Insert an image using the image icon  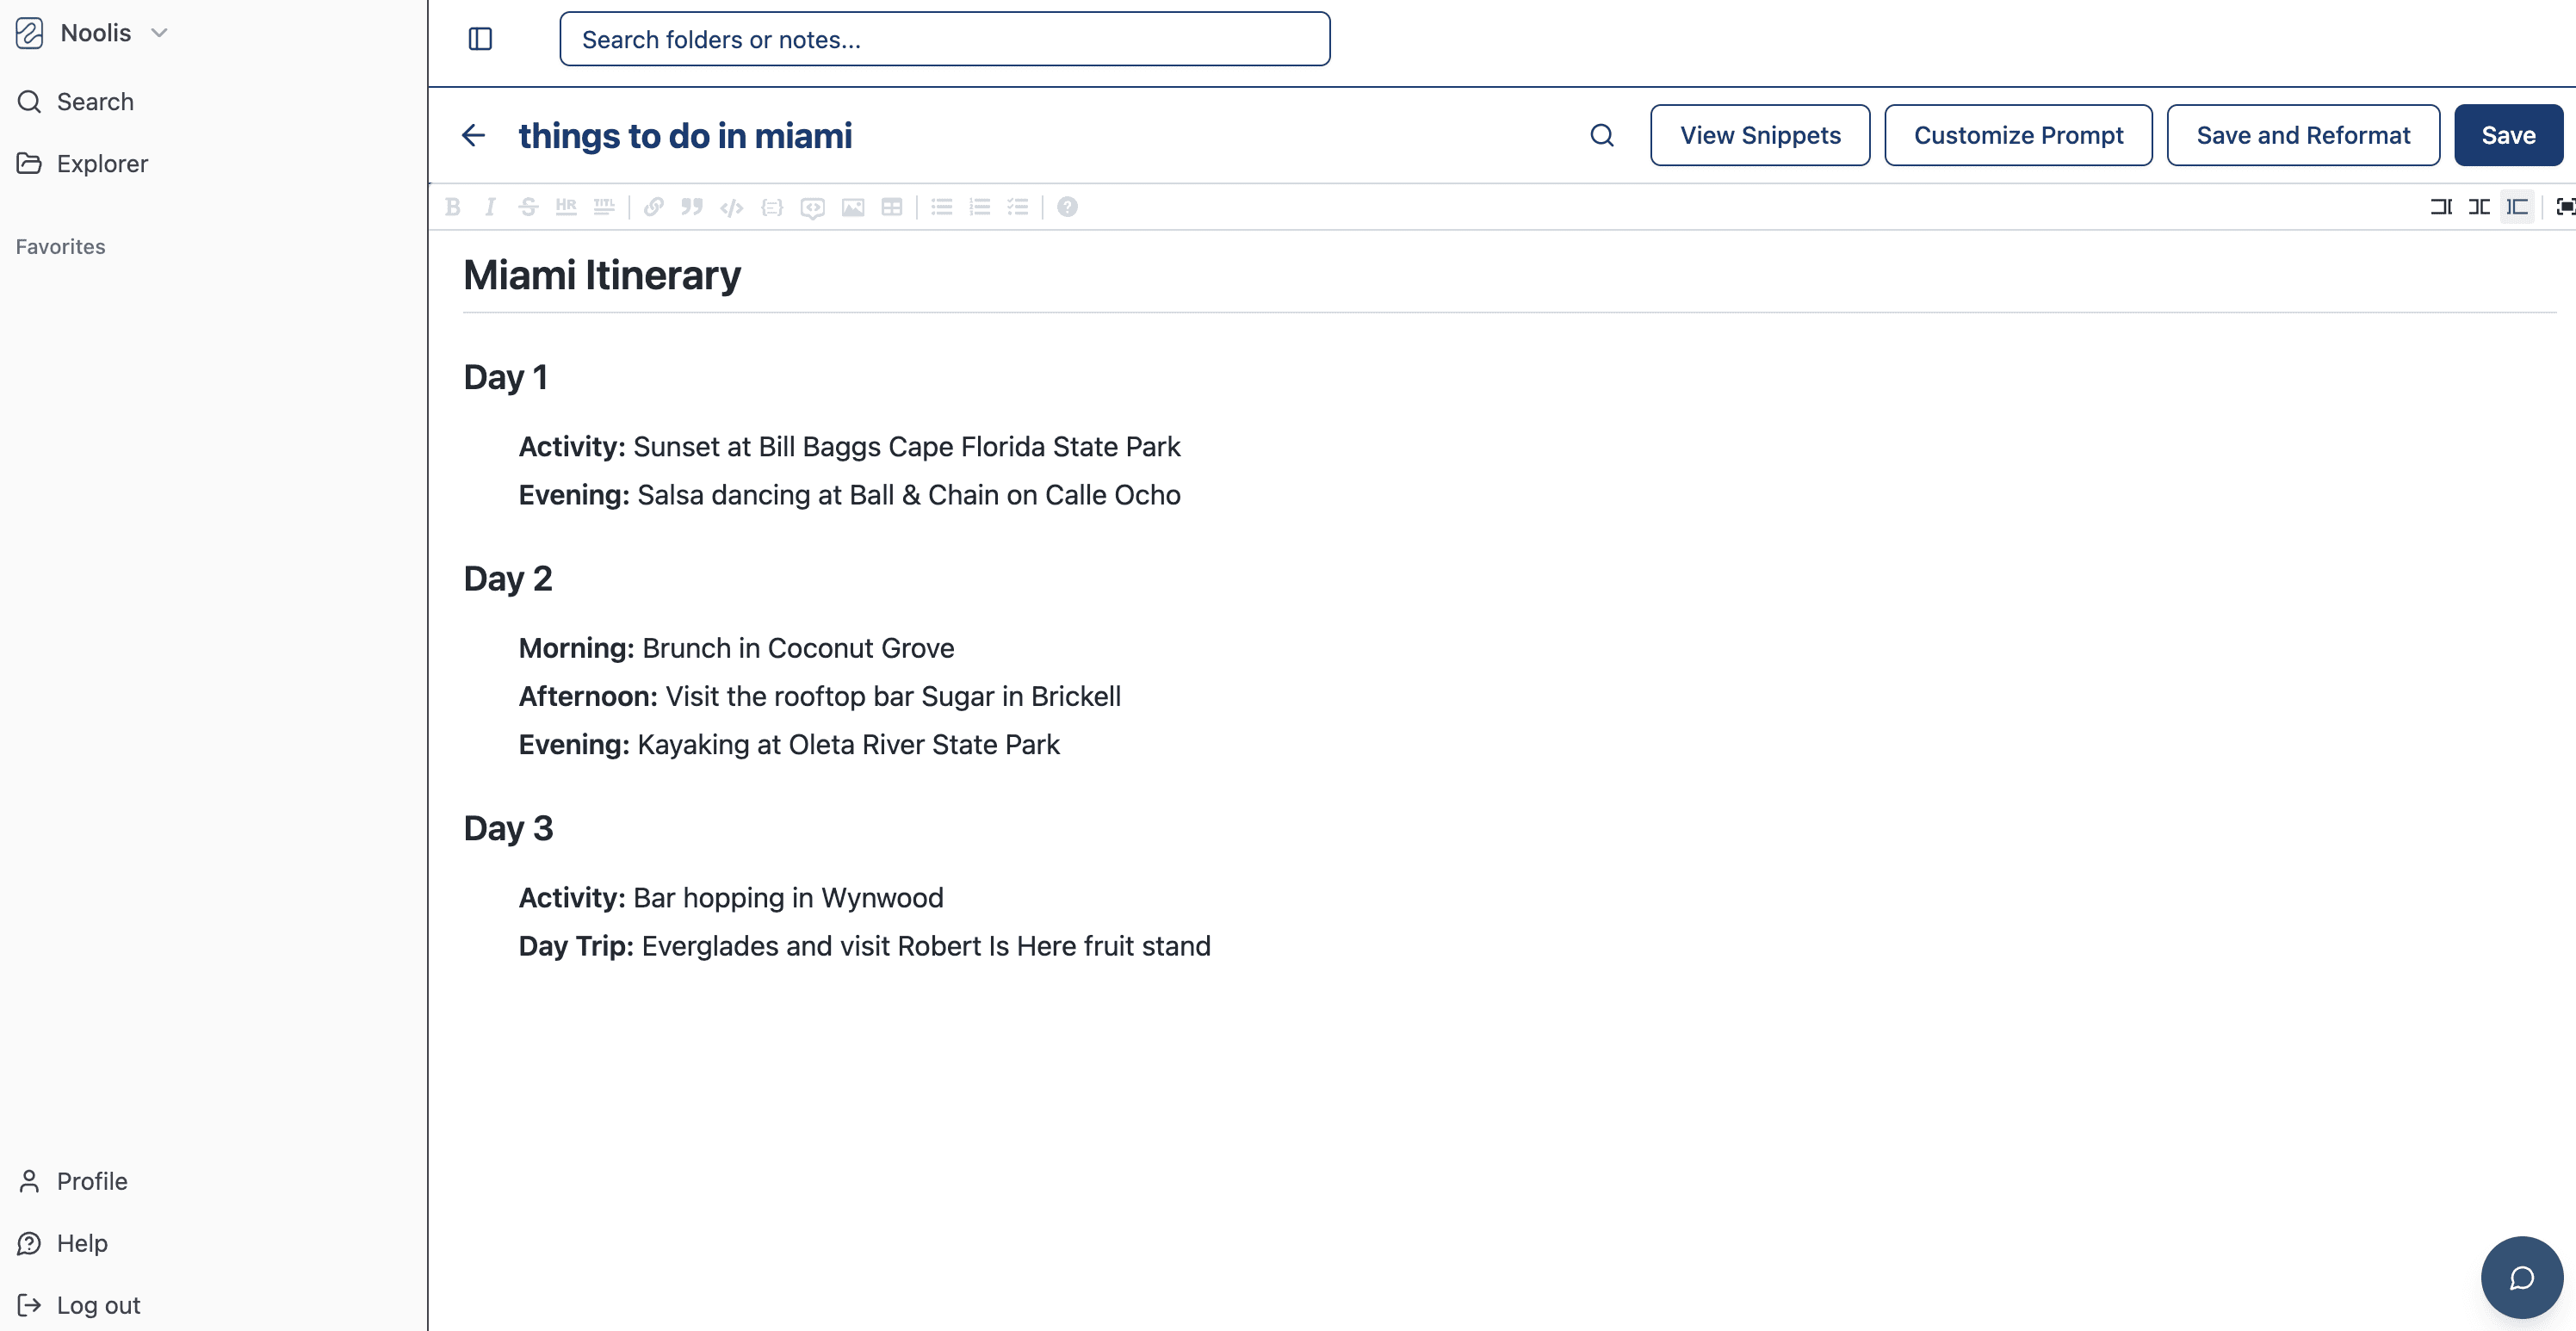point(853,207)
